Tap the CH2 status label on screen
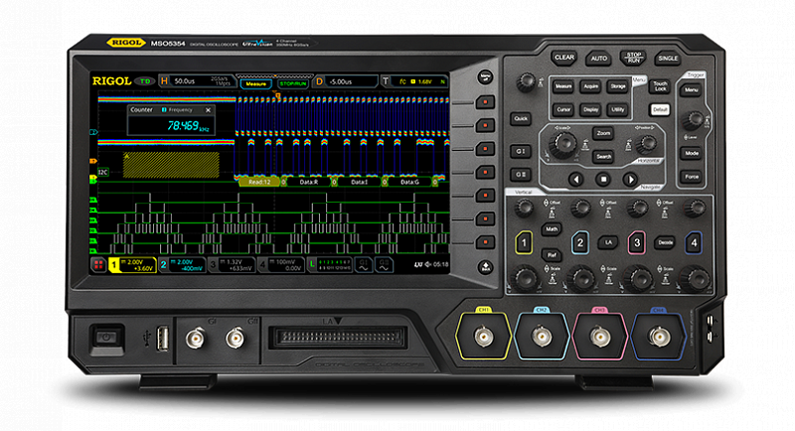Screen dimensions: 795x431 click(x=179, y=265)
